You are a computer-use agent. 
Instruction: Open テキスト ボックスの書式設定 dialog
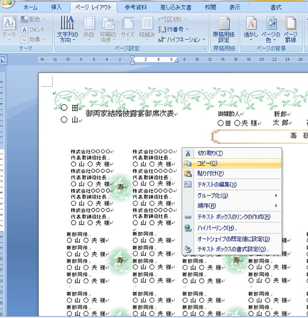tap(233, 249)
